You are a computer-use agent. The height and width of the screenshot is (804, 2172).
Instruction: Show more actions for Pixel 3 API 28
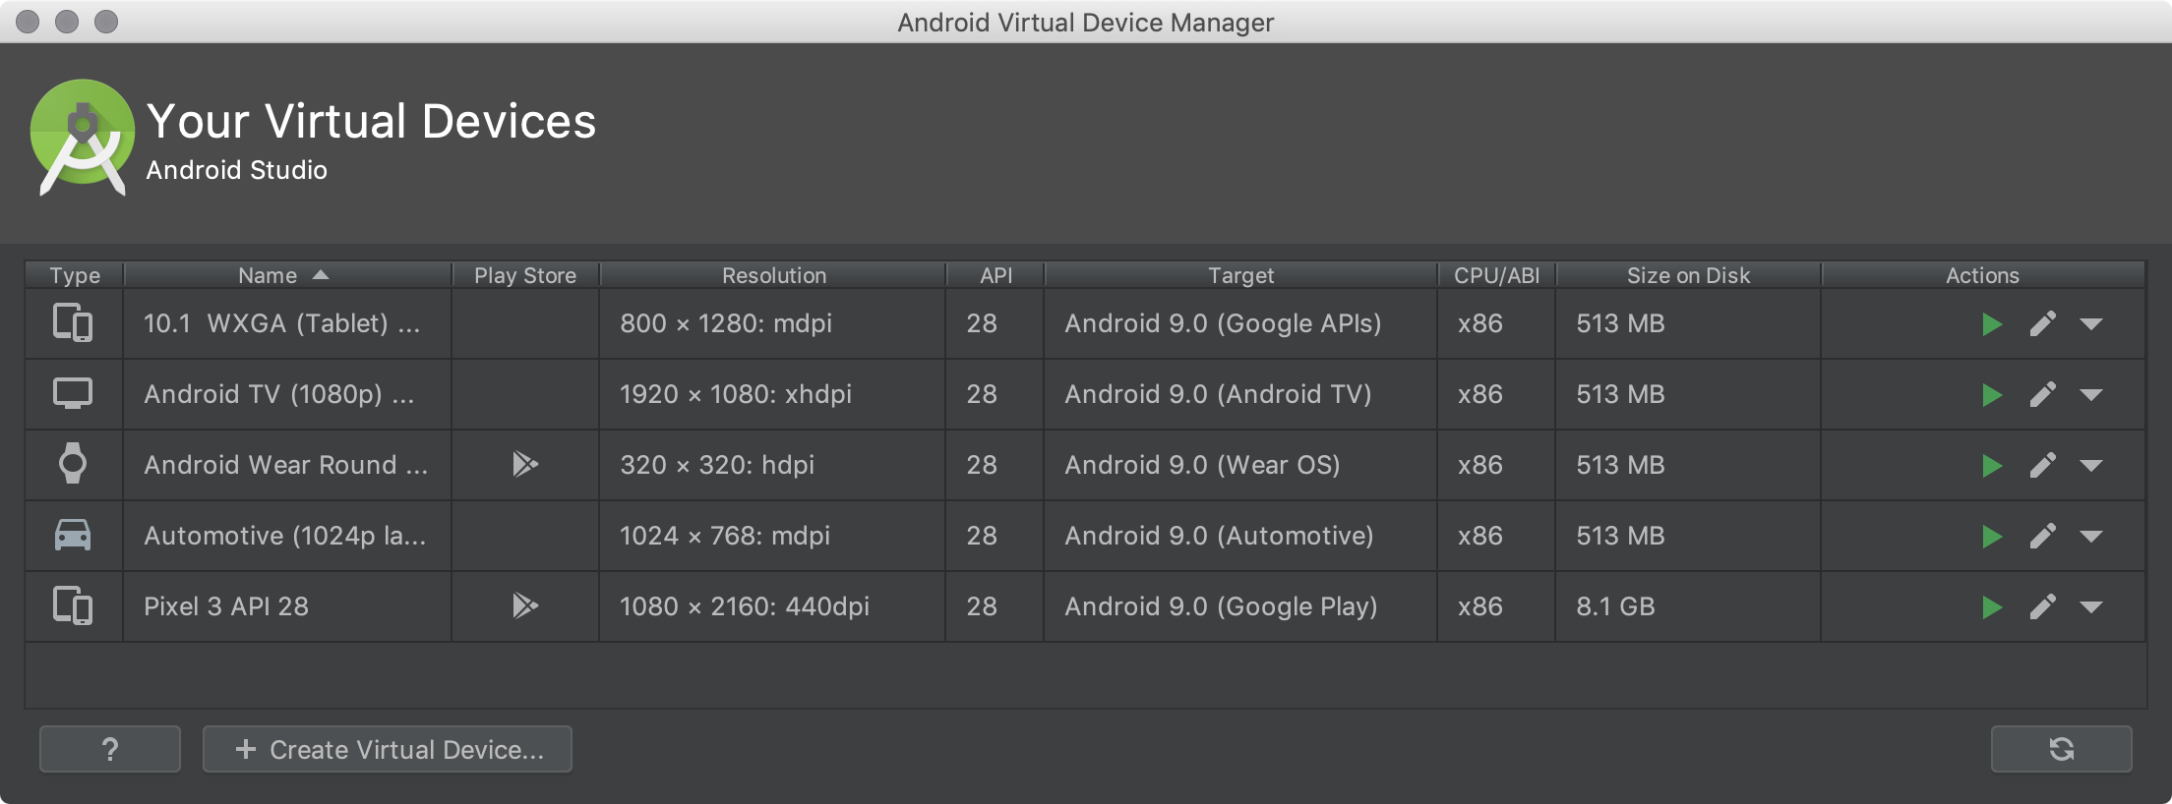click(2091, 607)
